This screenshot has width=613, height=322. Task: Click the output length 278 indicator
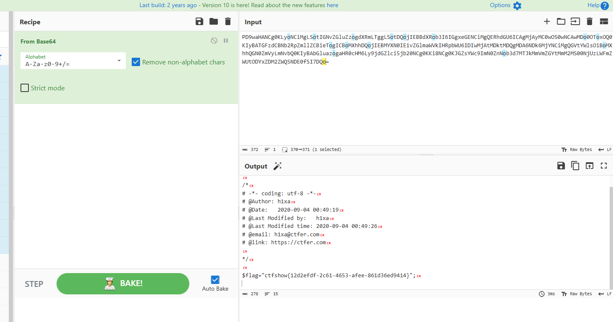250,294
